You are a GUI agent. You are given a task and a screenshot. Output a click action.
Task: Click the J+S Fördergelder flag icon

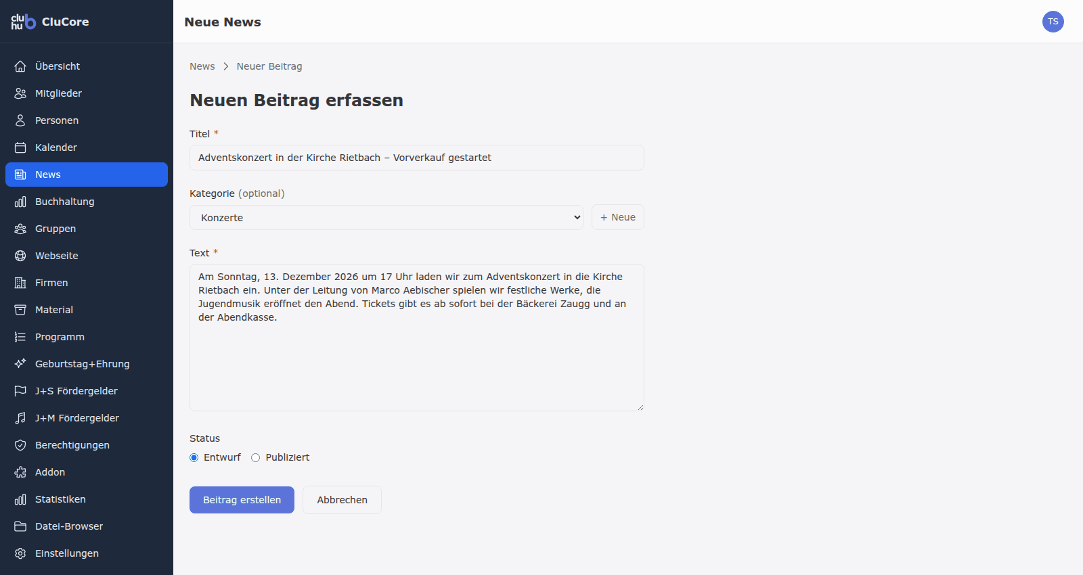(x=20, y=391)
